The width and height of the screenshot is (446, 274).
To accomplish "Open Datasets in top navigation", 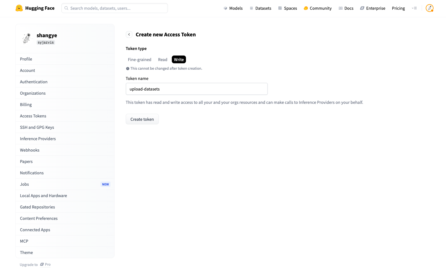I will click(260, 8).
